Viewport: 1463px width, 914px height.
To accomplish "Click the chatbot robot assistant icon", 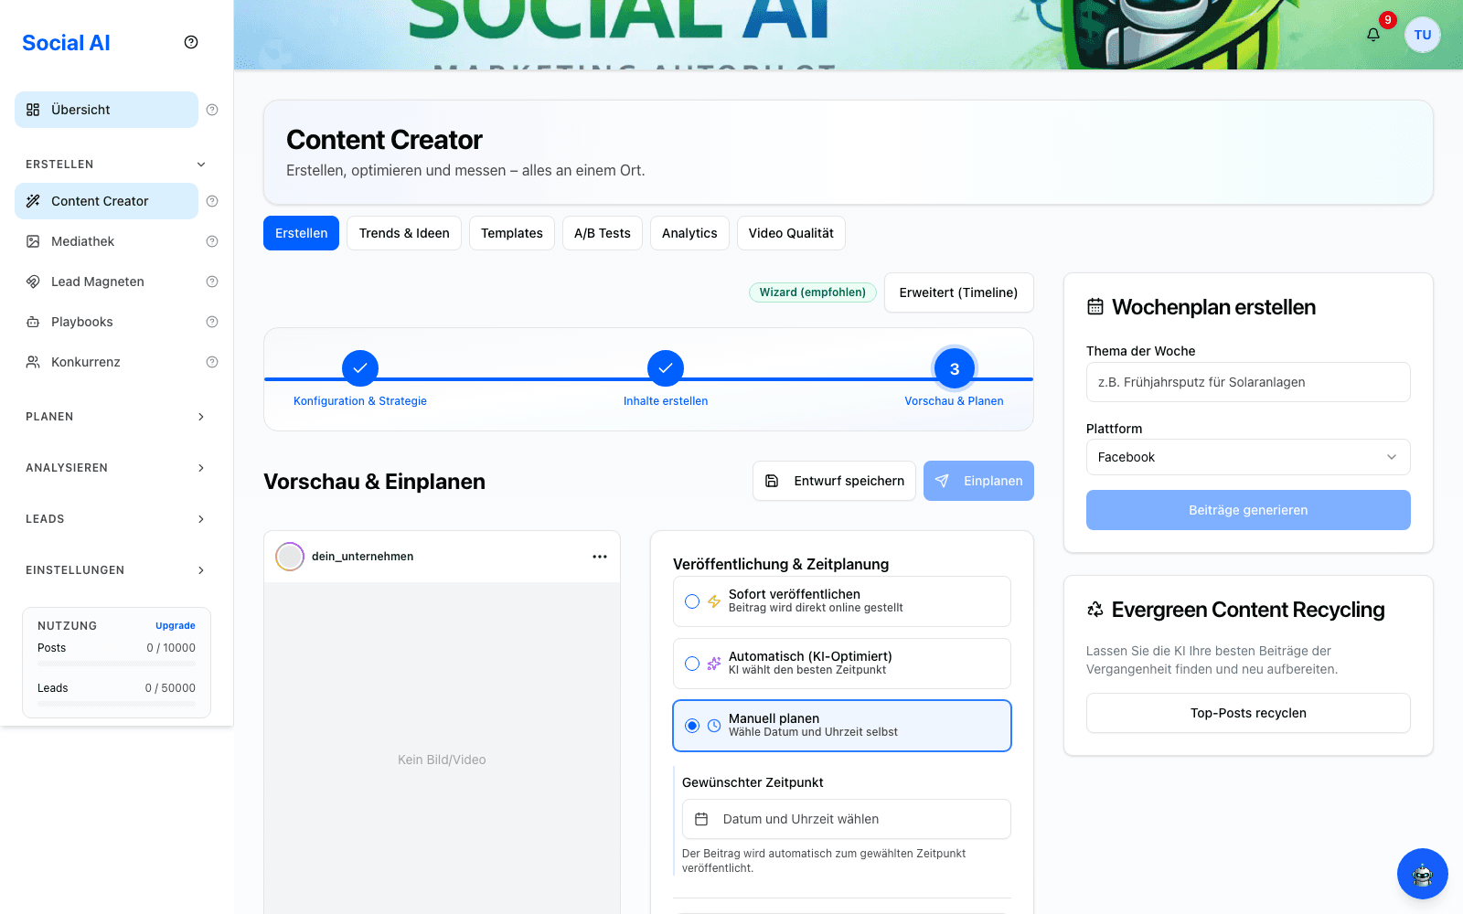I will click(1423, 874).
